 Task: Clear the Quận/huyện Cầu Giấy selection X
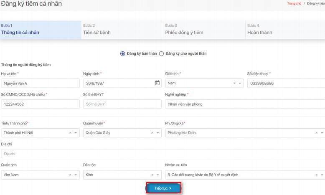[152, 133]
